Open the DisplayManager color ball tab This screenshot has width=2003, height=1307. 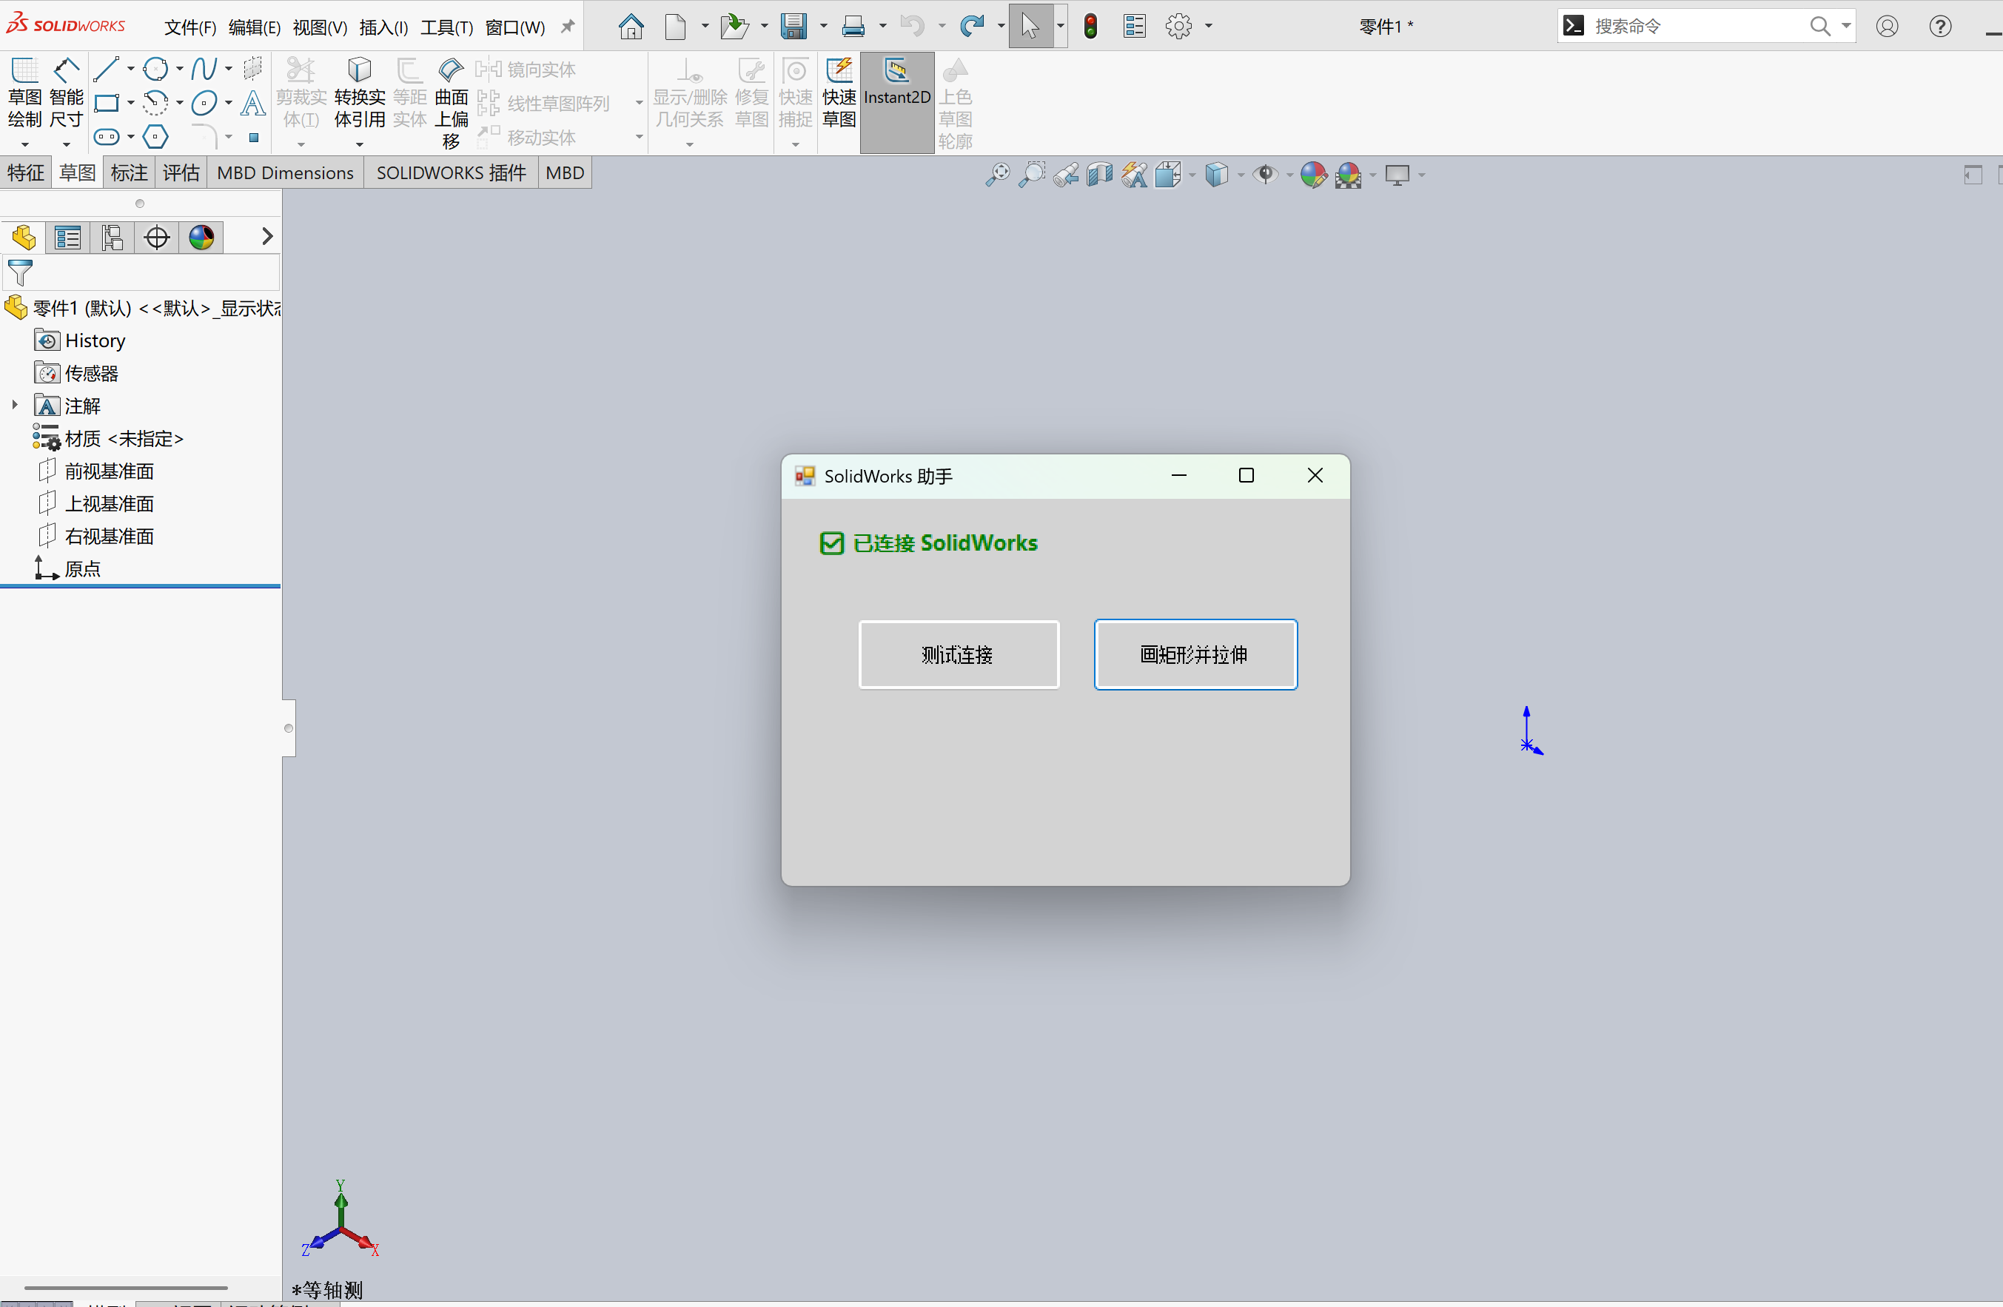pyautogui.click(x=201, y=238)
